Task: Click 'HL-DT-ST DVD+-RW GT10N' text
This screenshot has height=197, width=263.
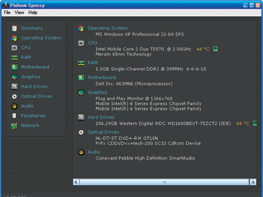Action: click(x=127, y=138)
